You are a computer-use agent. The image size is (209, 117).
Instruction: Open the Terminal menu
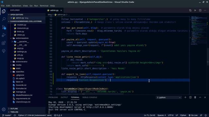(44, 6)
